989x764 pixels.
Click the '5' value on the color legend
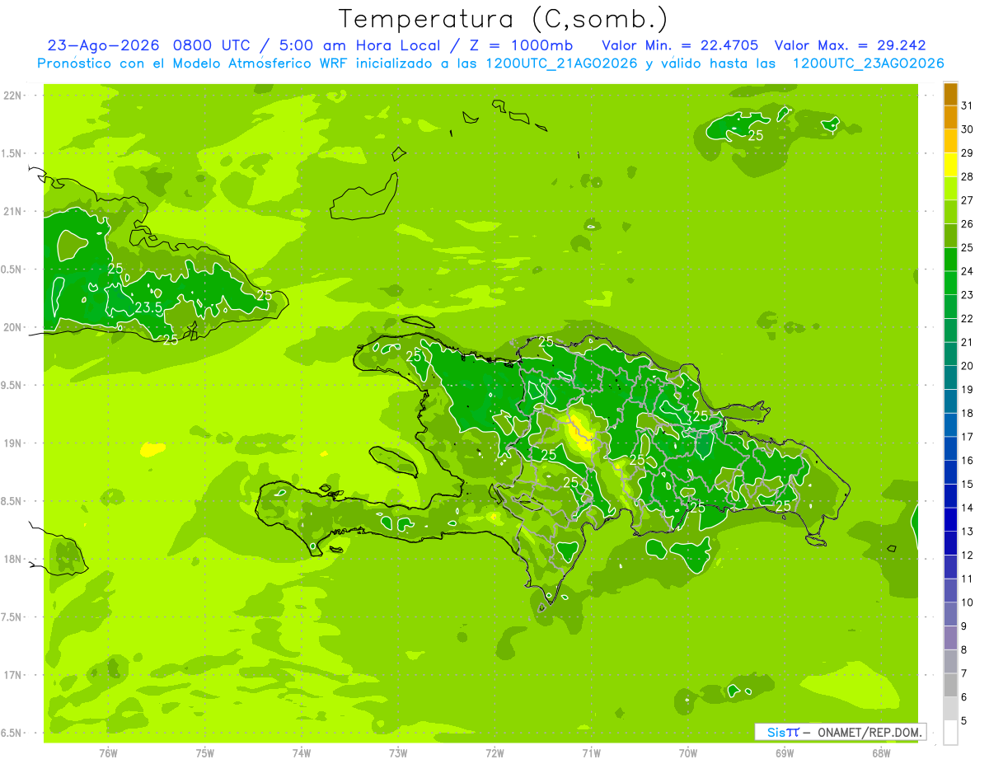[963, 720]
